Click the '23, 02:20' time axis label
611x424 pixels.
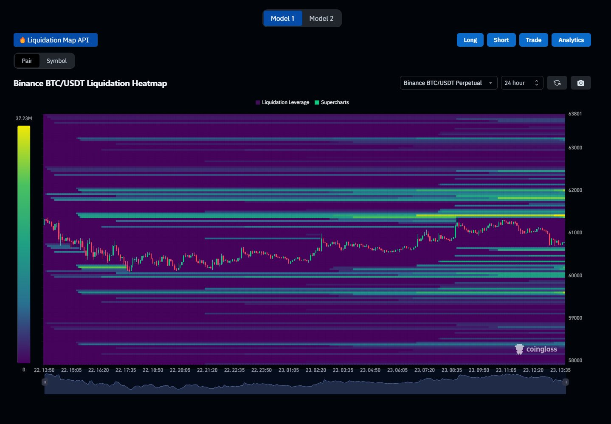click(316, 370)
